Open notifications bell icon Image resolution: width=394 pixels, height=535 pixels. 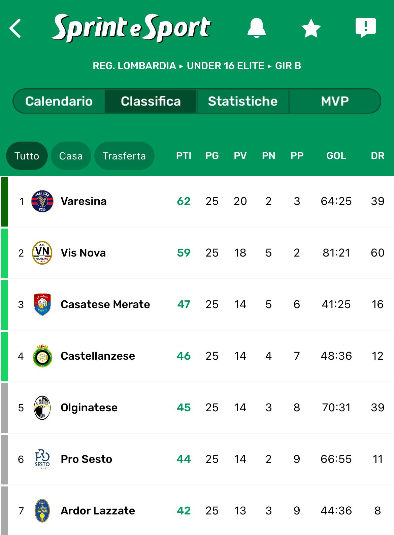[x=257, y=28]
